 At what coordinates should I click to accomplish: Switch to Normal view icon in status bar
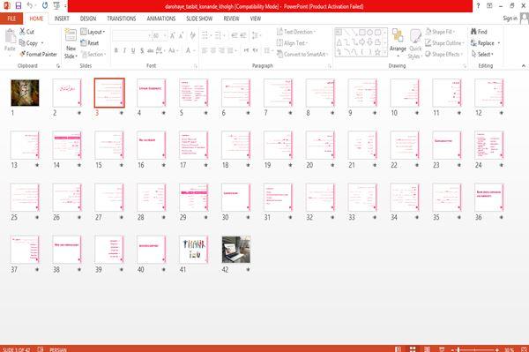pyautogui.click(x=399, y=349)
